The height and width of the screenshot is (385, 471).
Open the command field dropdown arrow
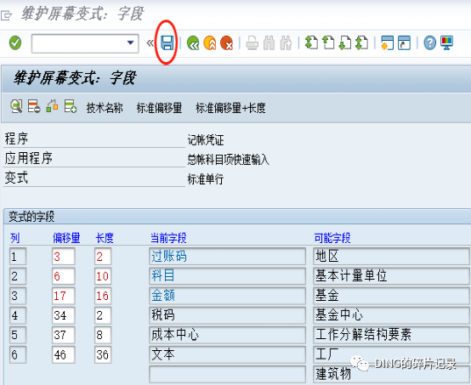(130, 43)
